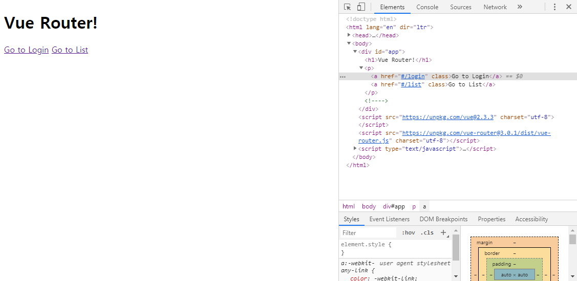577x281 pixels.
Task: Expand the head element node
Action: click(349, 35)
